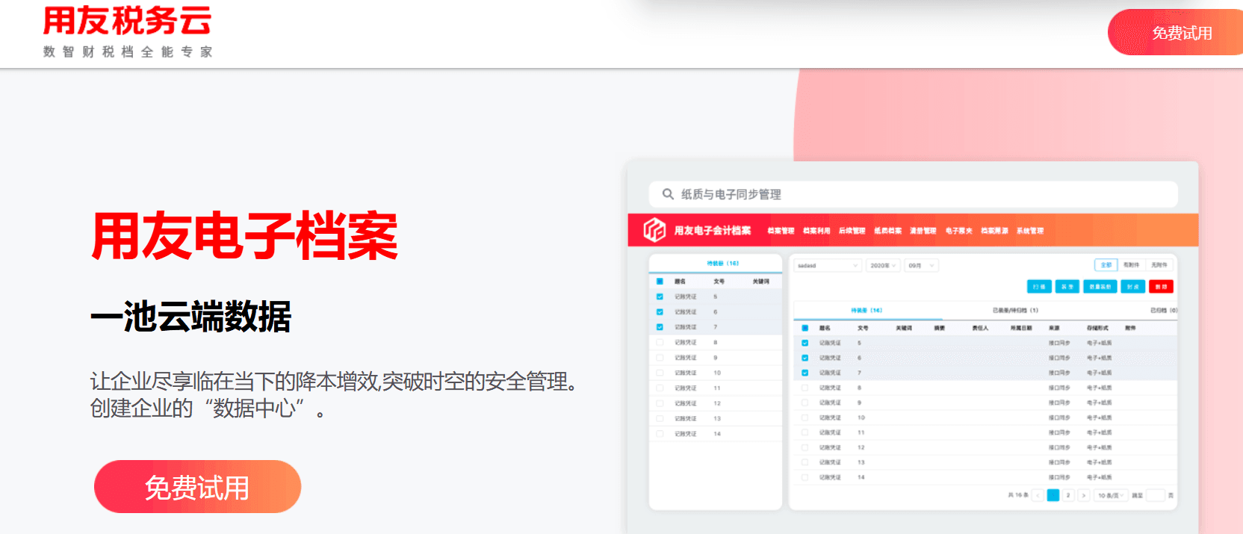Click the 批量装册 blue button
Viewport: 1243px width, 534px height.
(1100, 287)
